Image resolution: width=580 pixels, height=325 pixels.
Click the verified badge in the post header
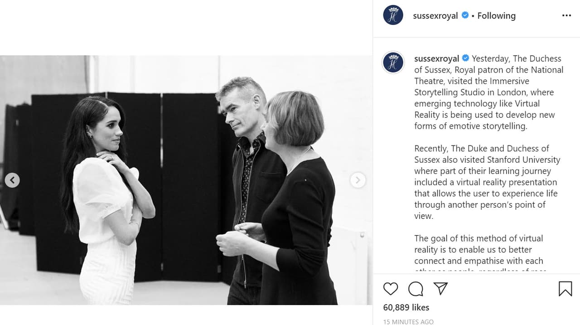pos(465,15)
